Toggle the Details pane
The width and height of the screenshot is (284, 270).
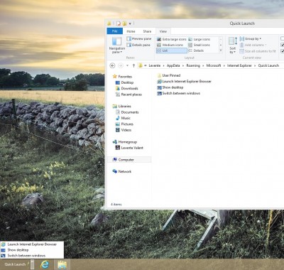click(x=138, y=45)
